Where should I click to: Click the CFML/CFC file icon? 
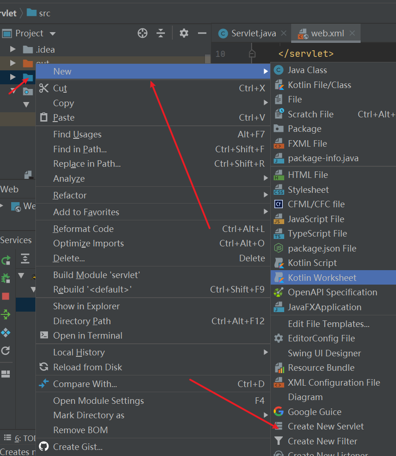pyautogui.click(x=279, y=204)
